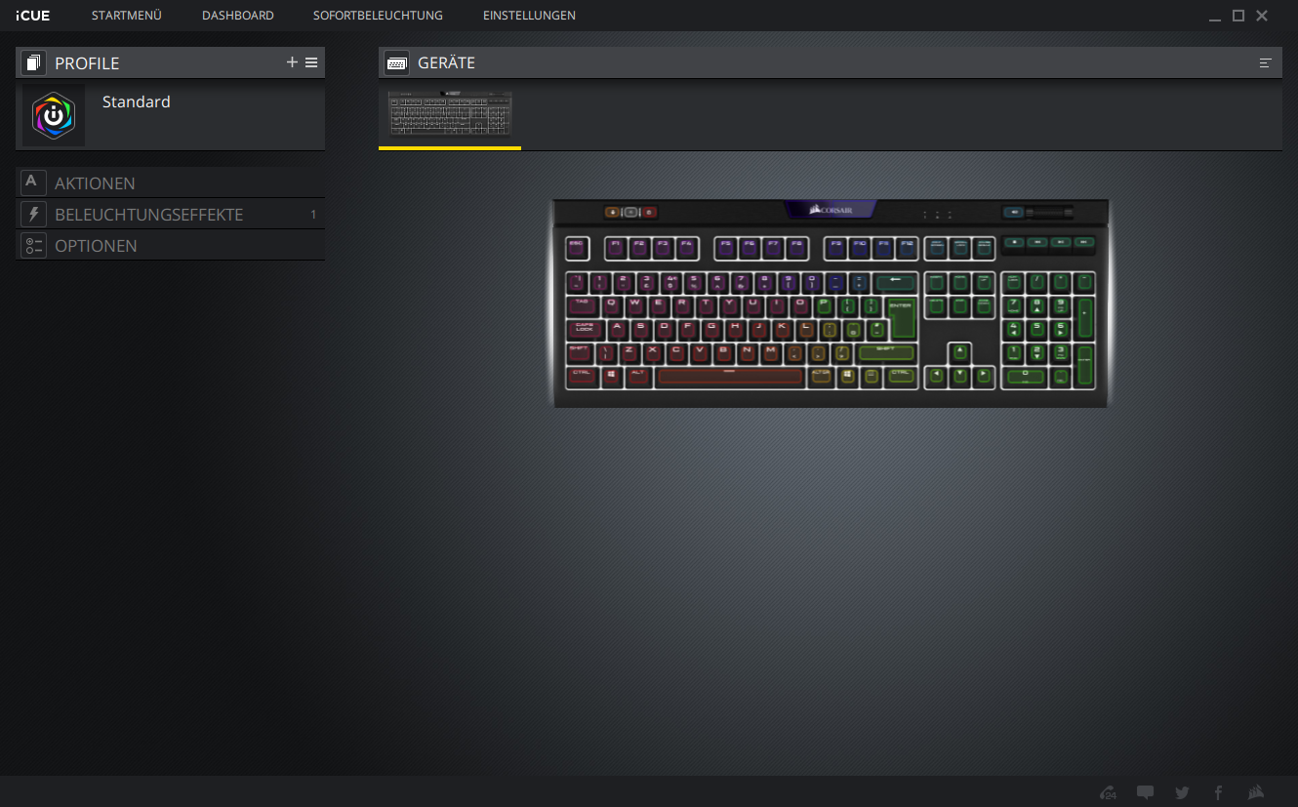This screenshot has width=1298, height=807.
Task: Click the Profile panel title text
Action: (x=87, y=63)
